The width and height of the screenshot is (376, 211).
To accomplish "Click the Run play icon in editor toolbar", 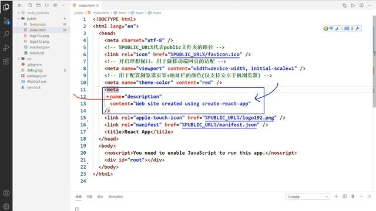I will pos(353,5).
